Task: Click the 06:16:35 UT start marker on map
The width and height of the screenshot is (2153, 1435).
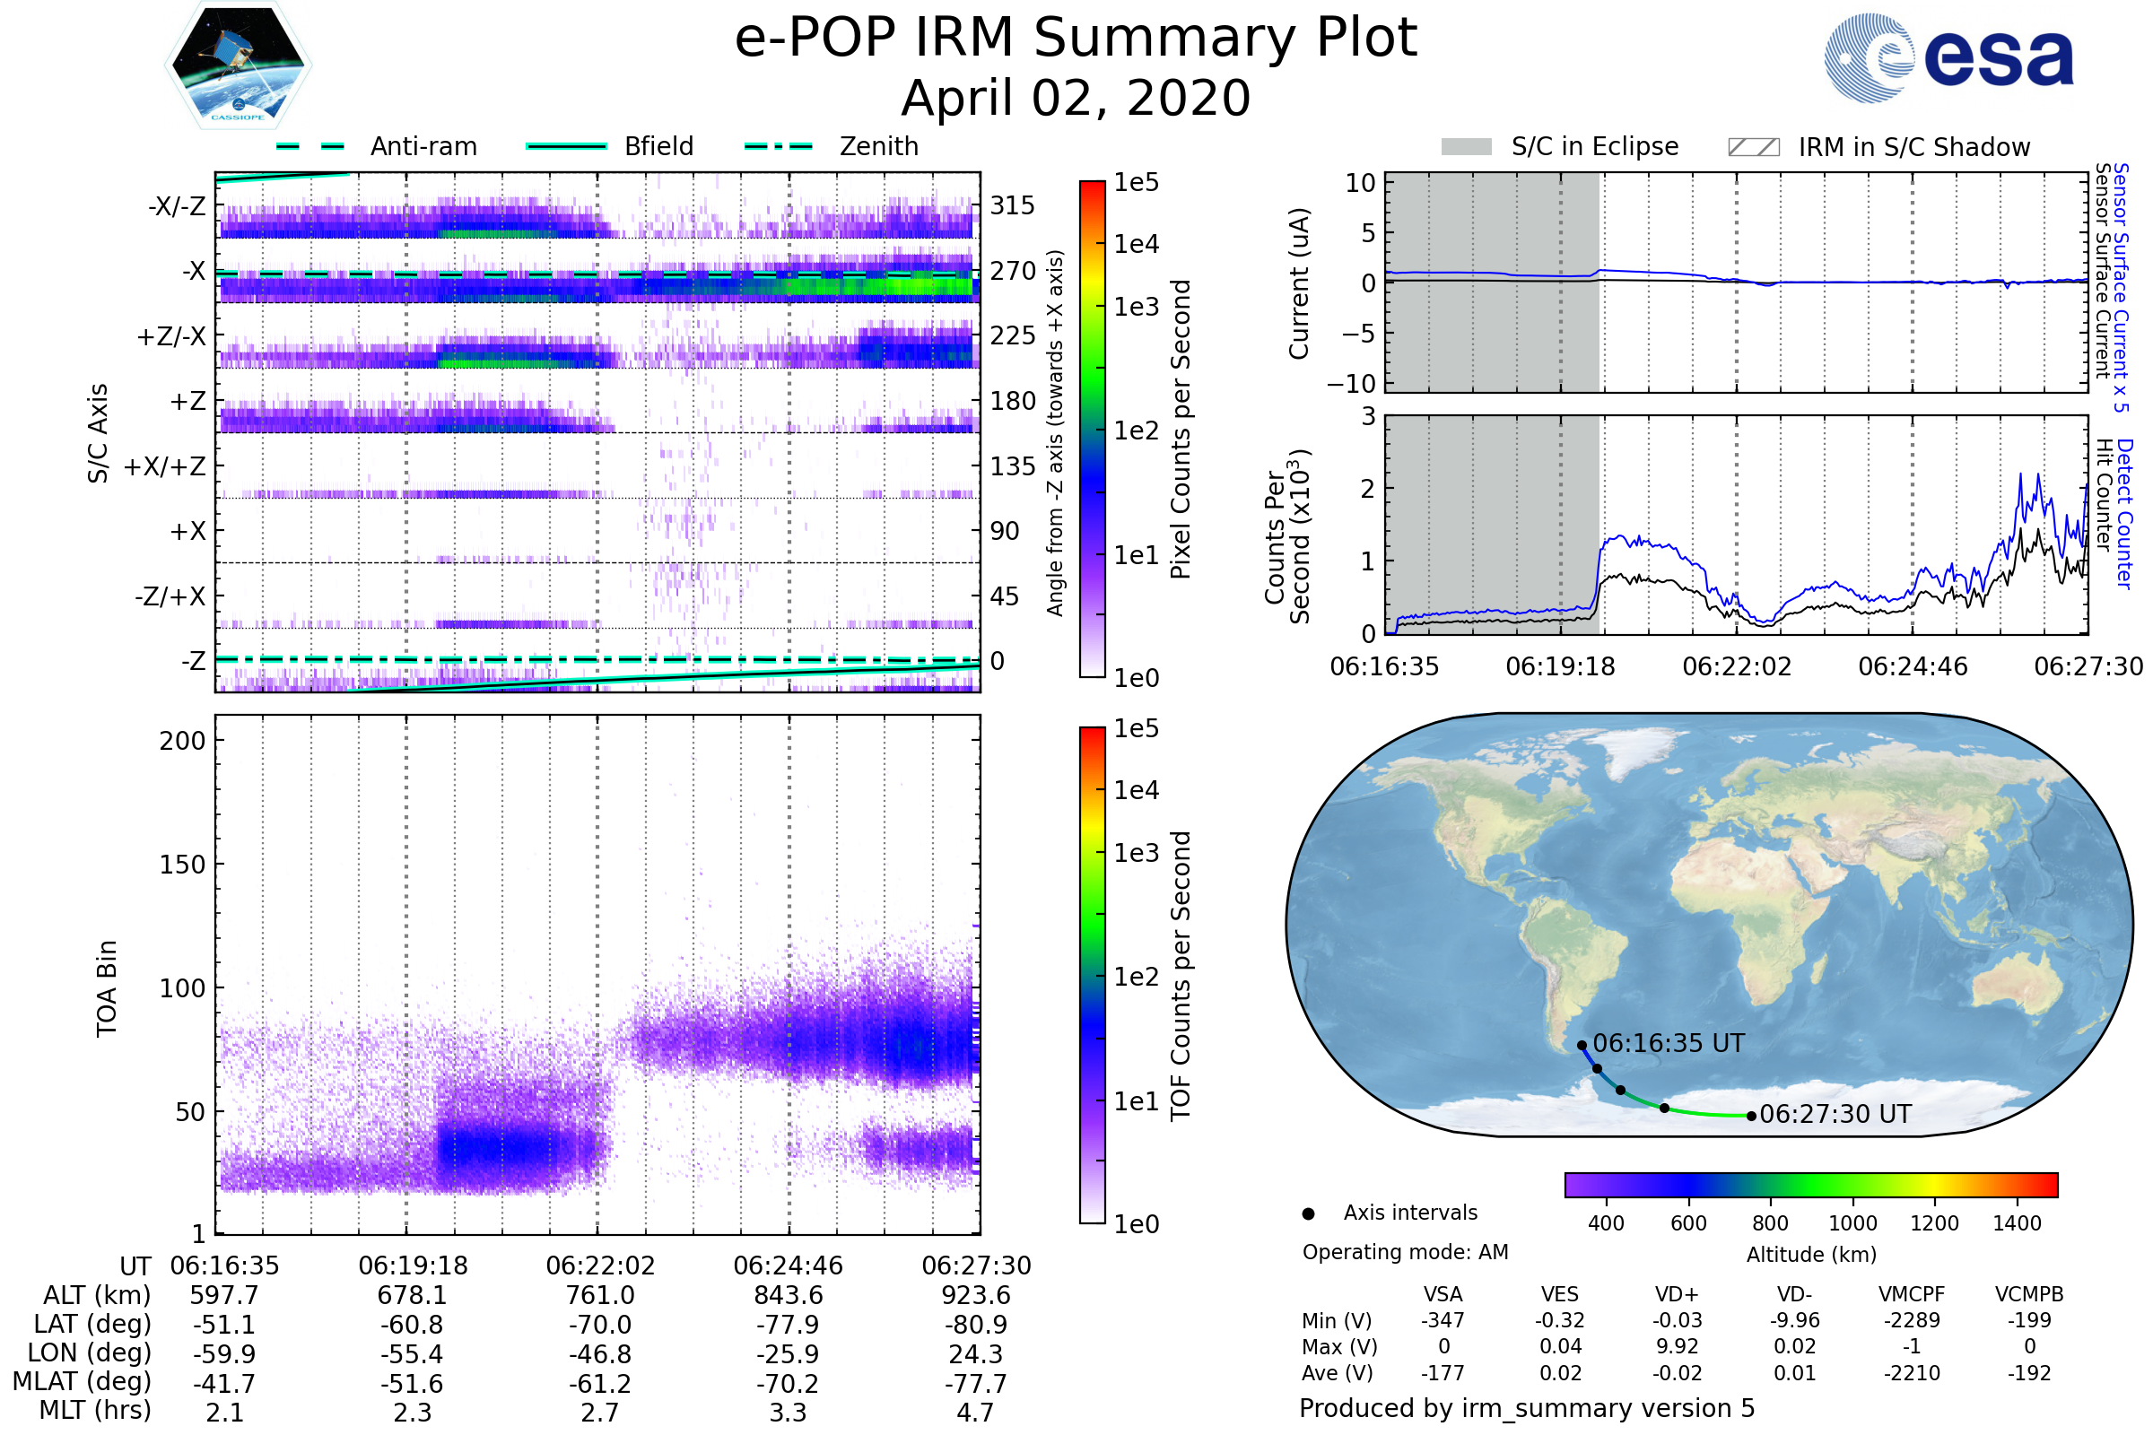Action: point(1582,1045)
